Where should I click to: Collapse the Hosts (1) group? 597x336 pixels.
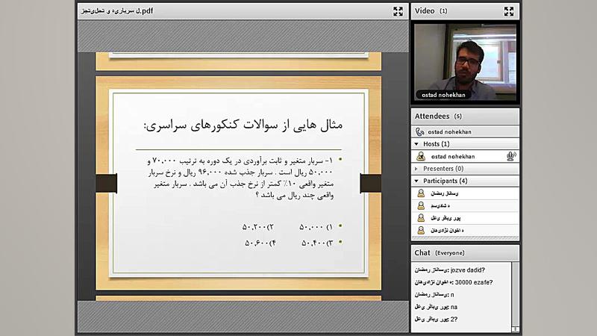(416, 144)
